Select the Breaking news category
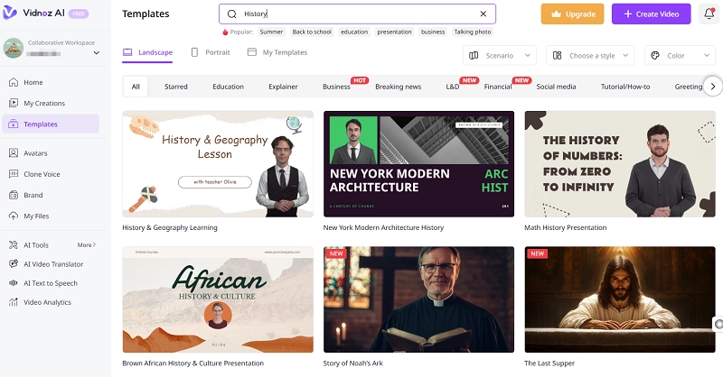The height and width of the screenshot is (377, 723). click(399, 87)
